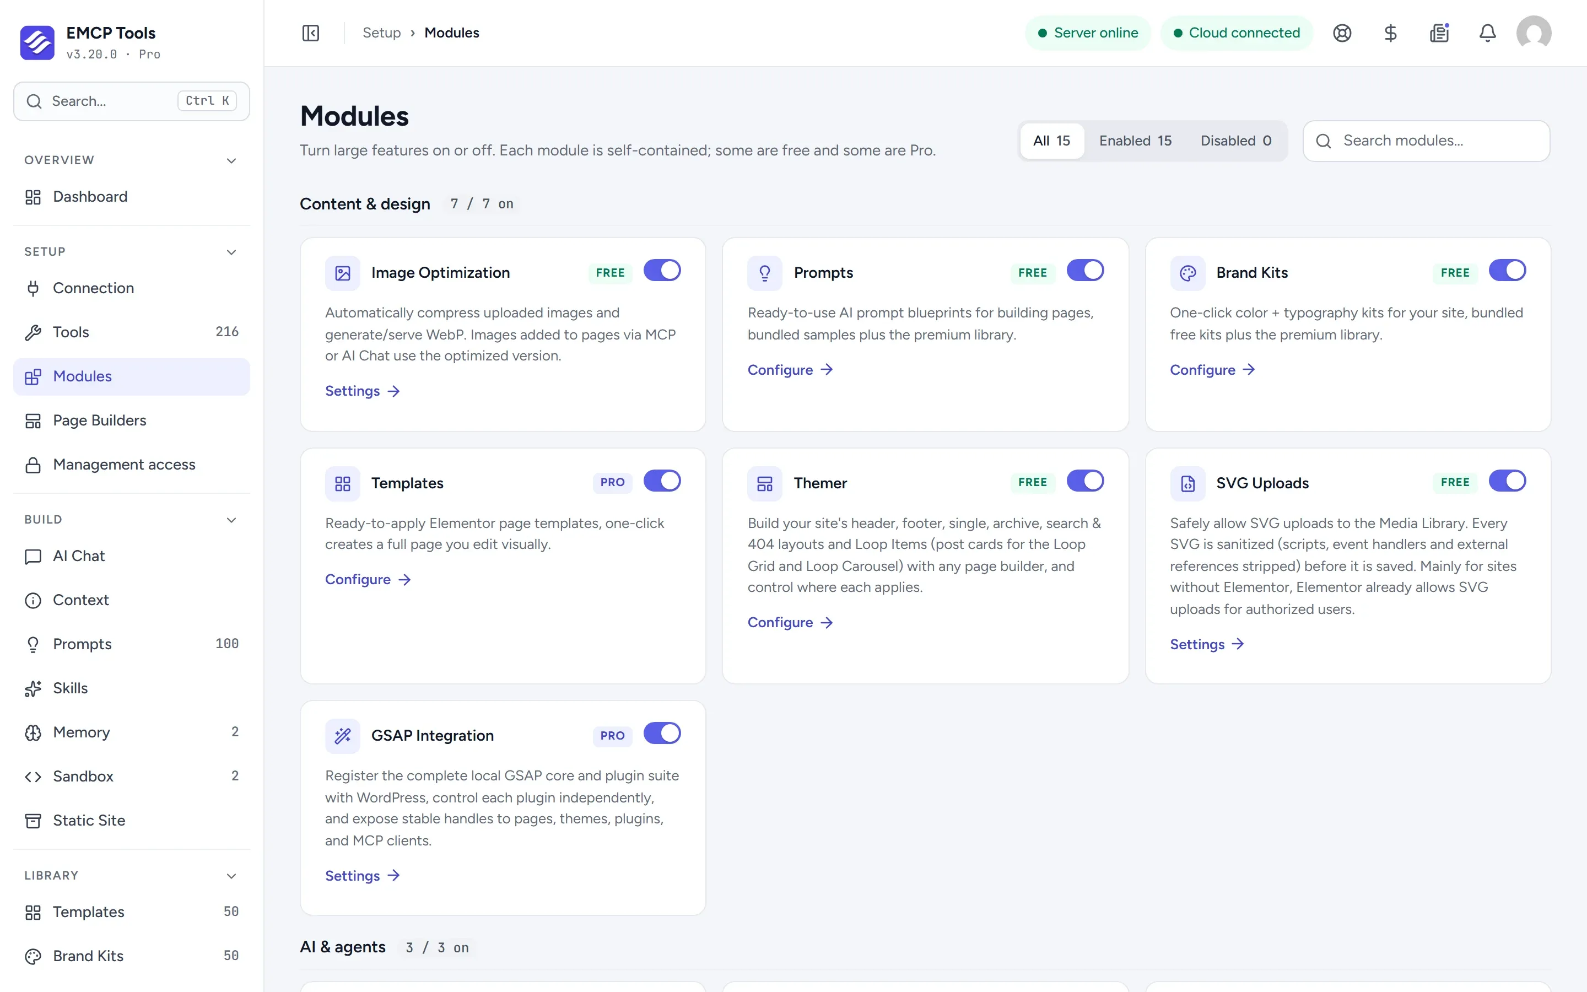Click the EMCP Tools logo icon
This screenshot has height=992, width=1587.
click(37, 42)
